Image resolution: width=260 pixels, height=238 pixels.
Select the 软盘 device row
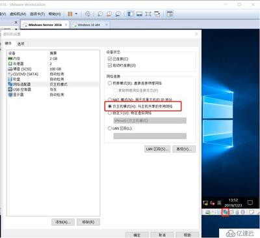click(x=53, y=79)
